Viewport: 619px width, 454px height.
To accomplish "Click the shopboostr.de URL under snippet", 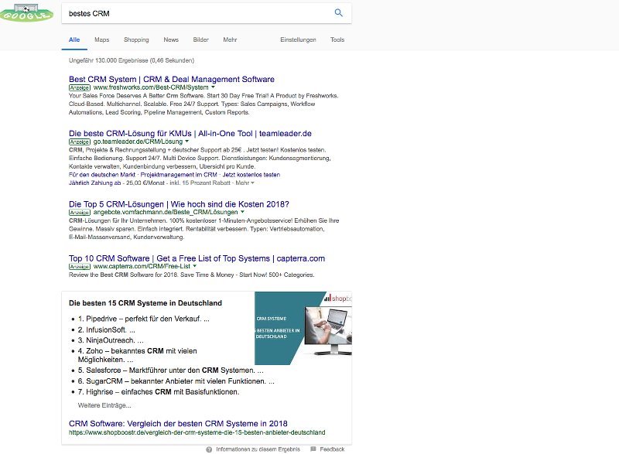I will tap(197, 432).
